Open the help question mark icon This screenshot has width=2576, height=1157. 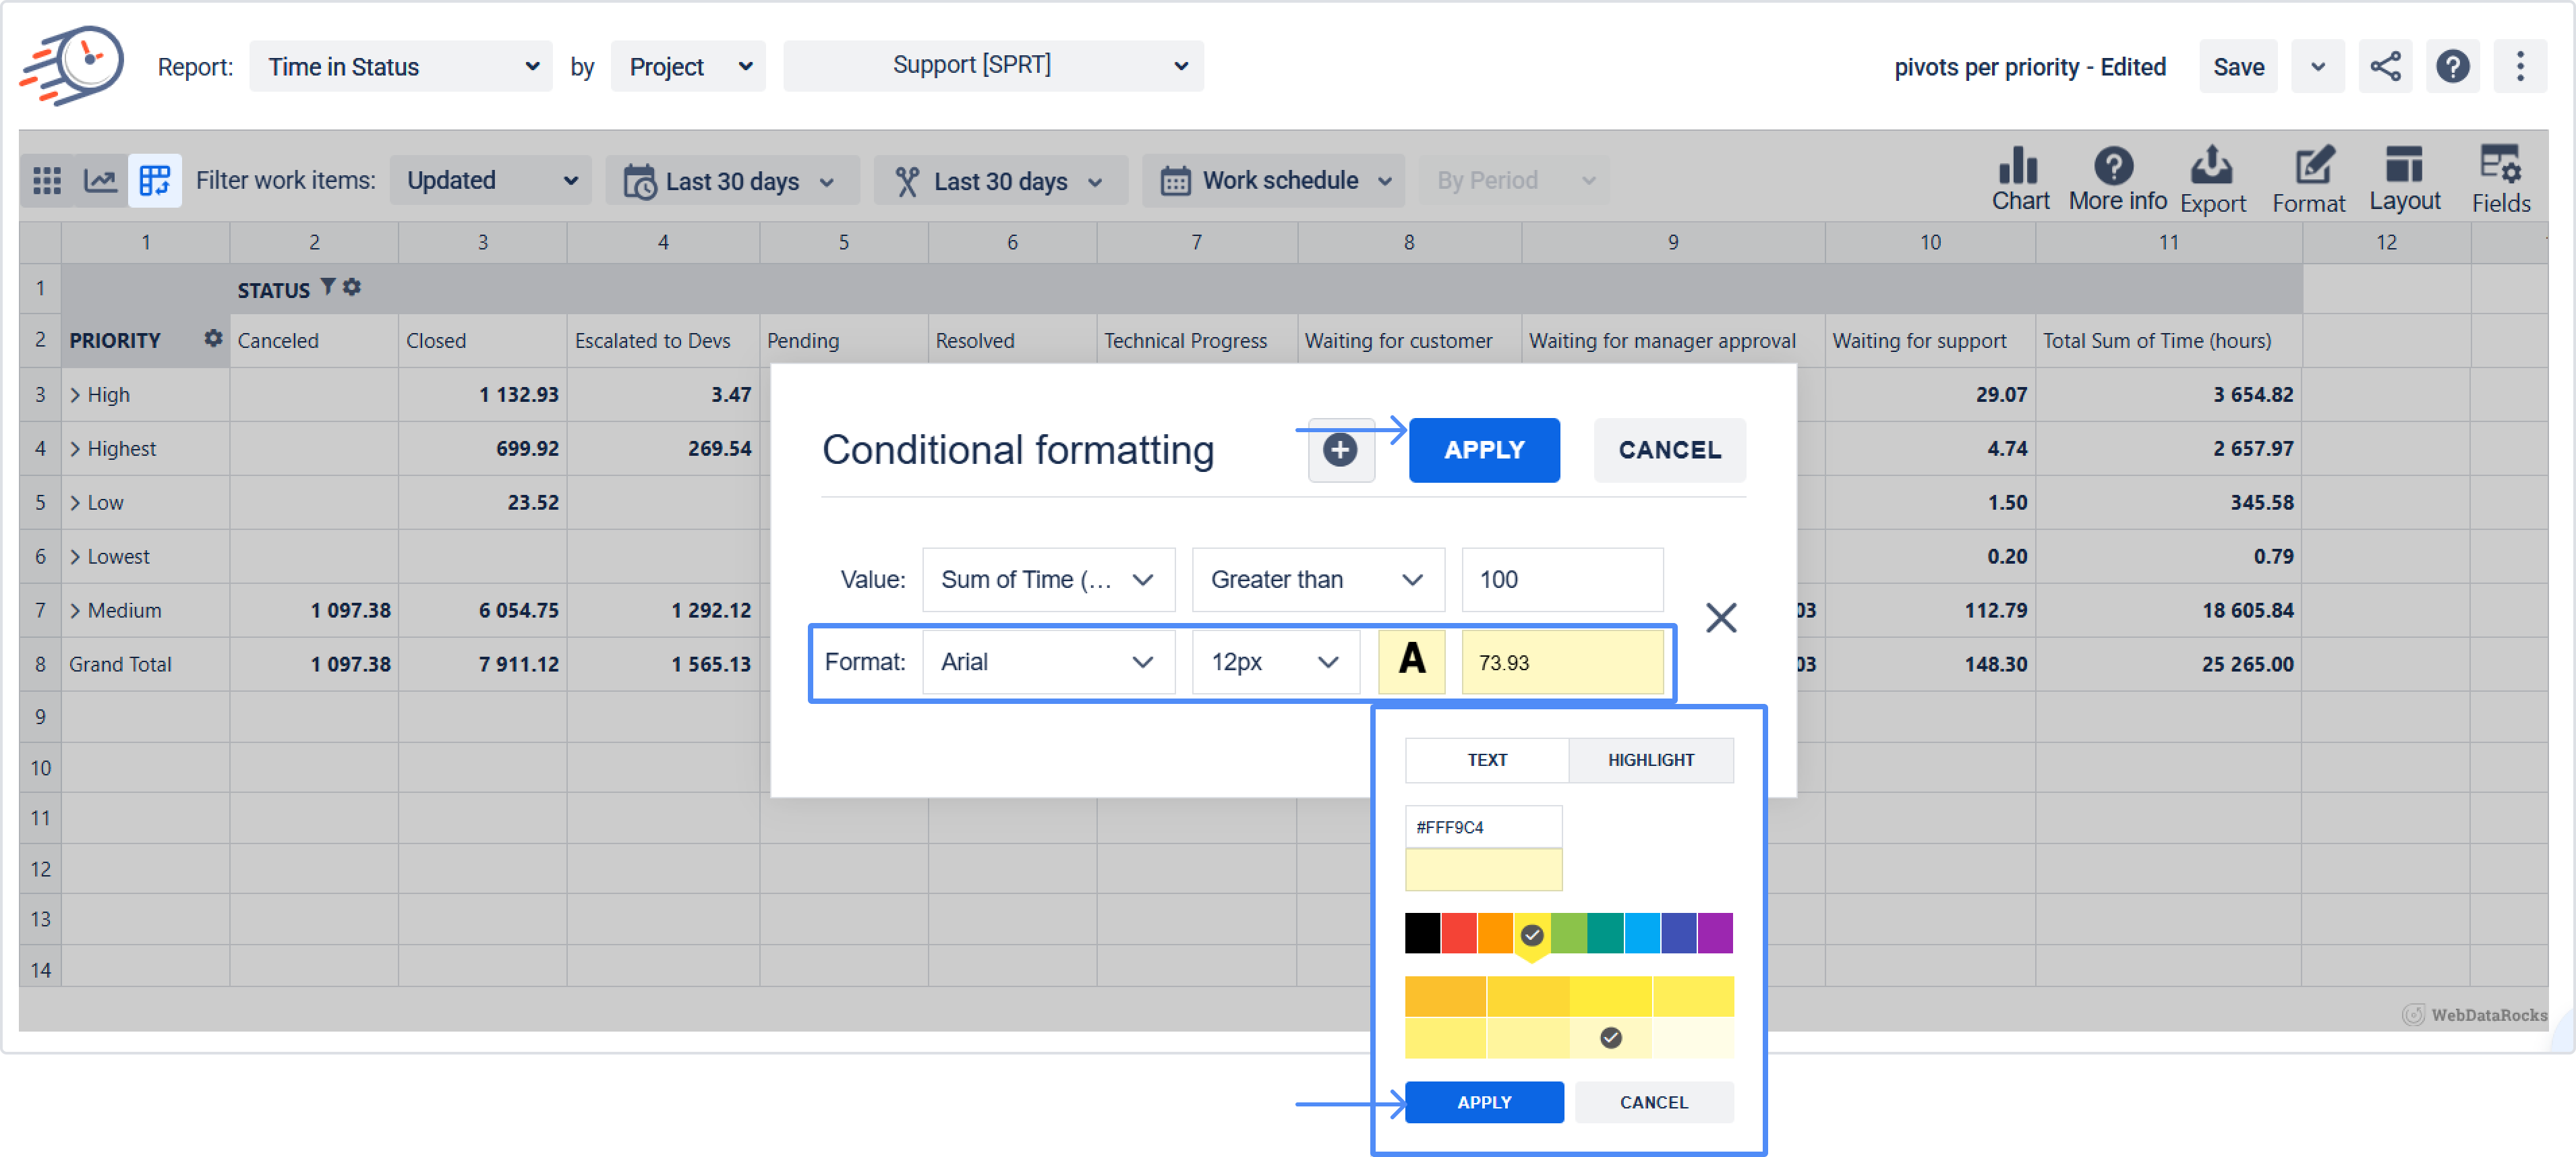point(2452,67)
